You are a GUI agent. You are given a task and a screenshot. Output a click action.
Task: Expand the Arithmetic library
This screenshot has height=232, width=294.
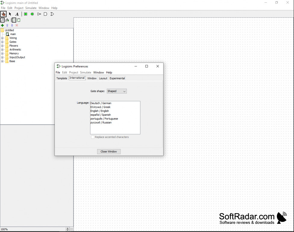click(2, 49)
